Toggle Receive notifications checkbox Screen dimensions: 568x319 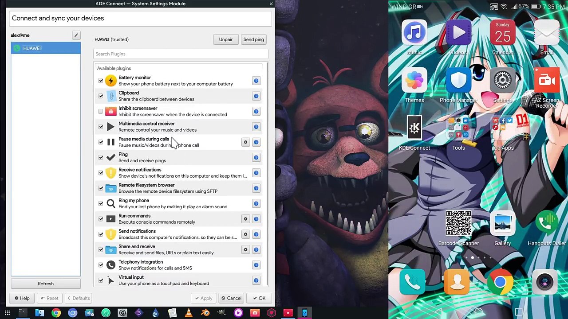[101, 173]
